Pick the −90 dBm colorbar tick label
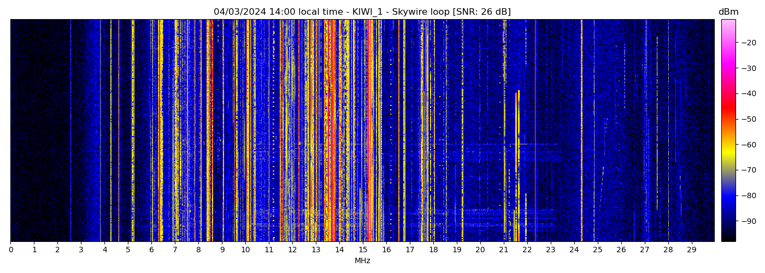The image size is (765, 273). coord(748,221)
